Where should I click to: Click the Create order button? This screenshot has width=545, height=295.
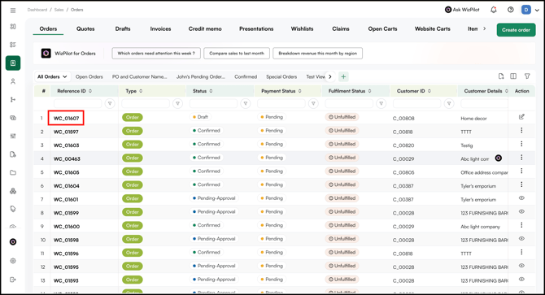tap(516, 30)
